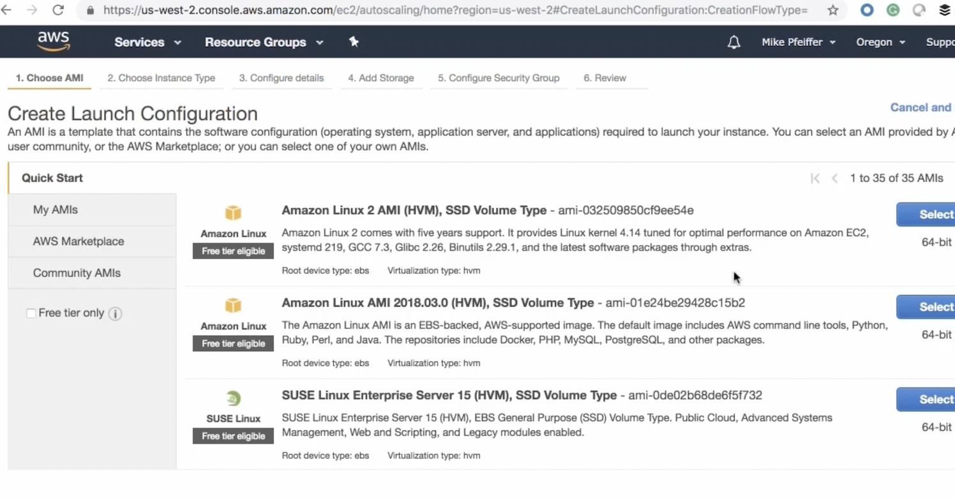
Task: Open the Oregon region selector
Action: coord(880,42)
